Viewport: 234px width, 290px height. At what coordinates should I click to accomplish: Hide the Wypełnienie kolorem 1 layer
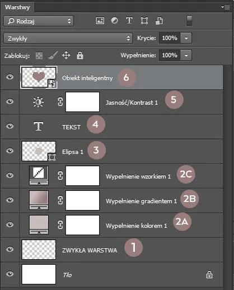point(10,224)
